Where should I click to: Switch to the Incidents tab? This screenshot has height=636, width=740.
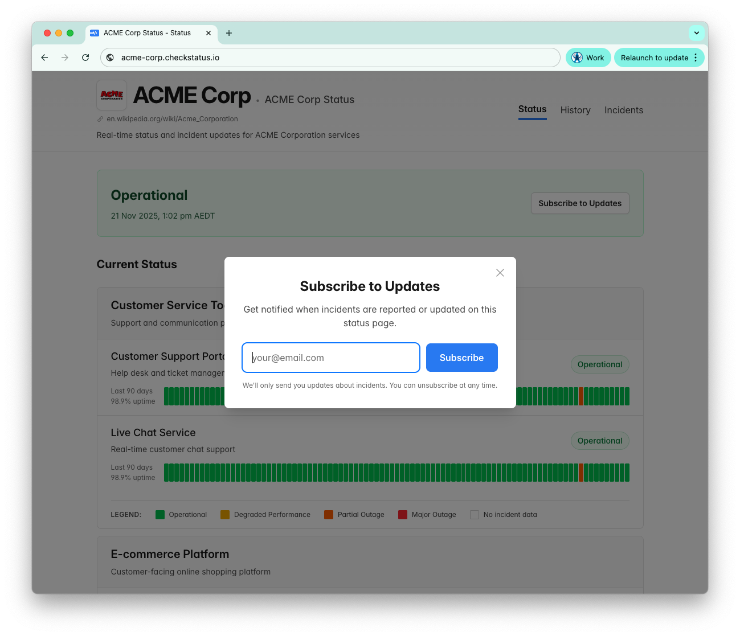[x=623, y=110]
